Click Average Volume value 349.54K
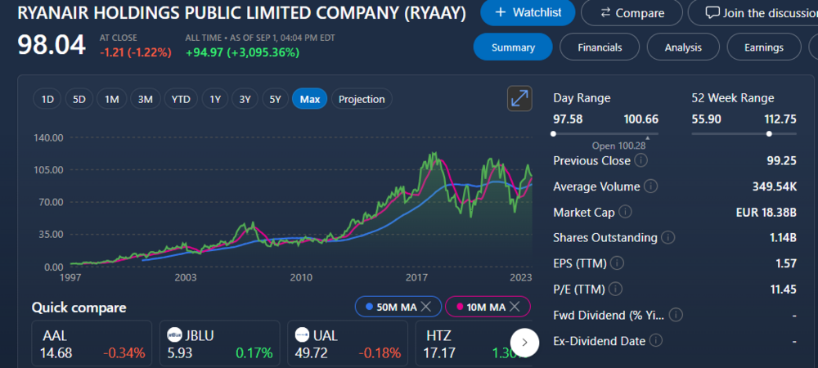 point(774,186)
